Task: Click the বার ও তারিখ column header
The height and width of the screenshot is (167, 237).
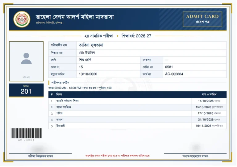Action: [x=209, y=94]
